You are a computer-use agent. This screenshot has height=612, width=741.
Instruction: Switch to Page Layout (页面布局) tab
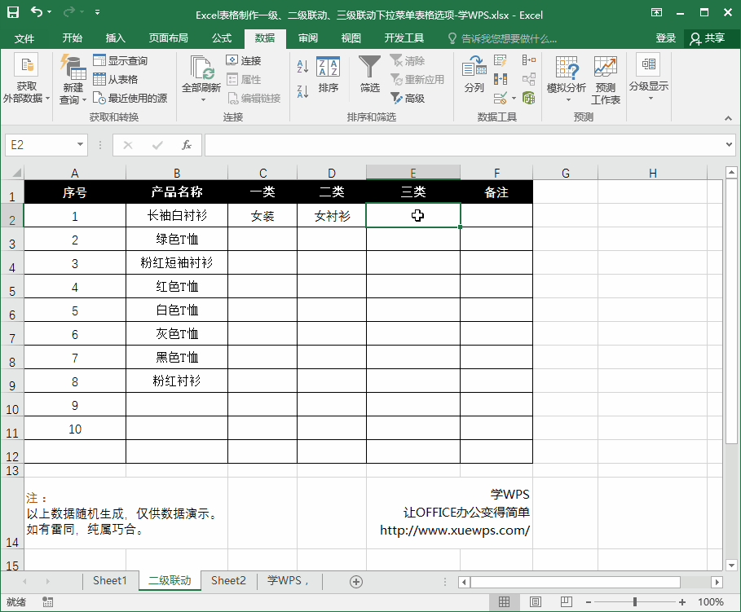click(x=168, y=37)
